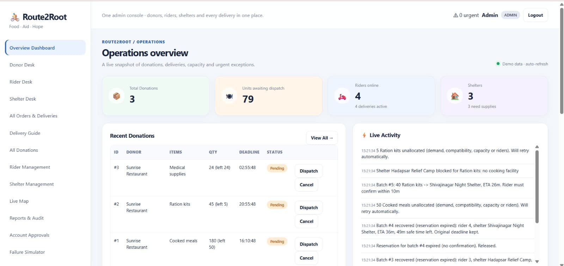The width and height of the screenshot is (564, 266).
Task: Click the ADMIN role badge
Action: click(510, 15)
